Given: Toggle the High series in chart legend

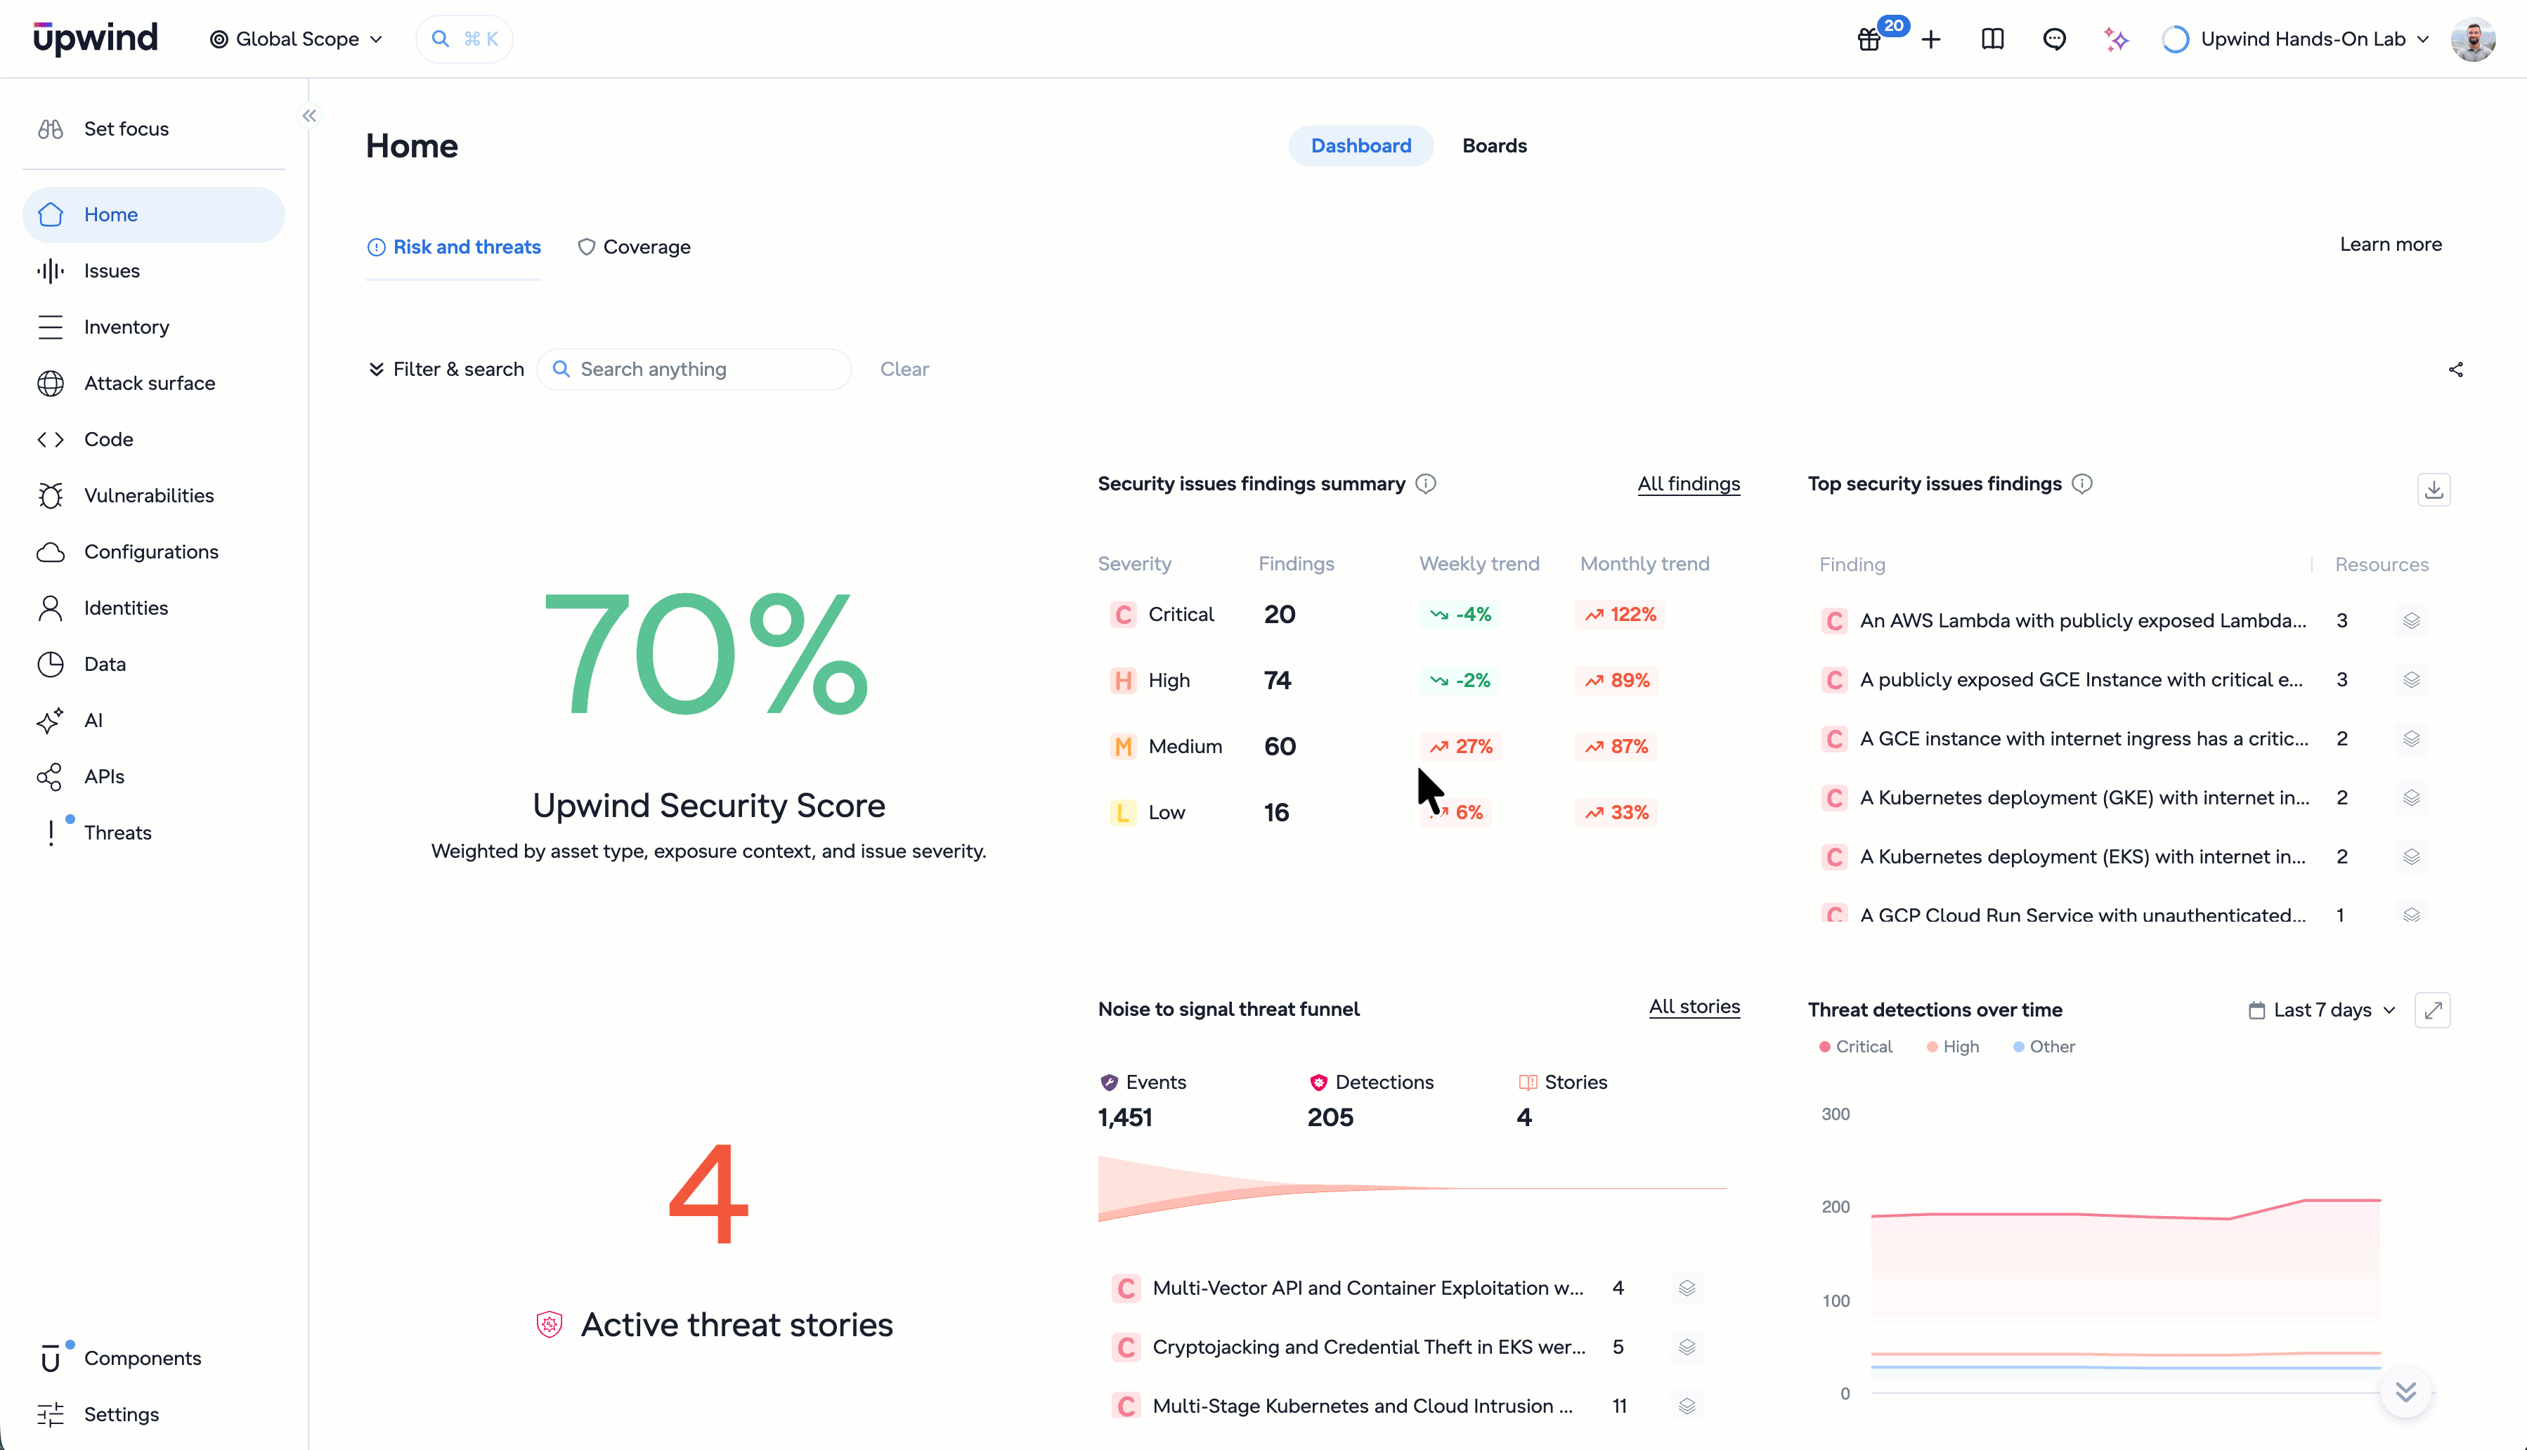Looking at the screenshot, I should tap(1954, 1047).
